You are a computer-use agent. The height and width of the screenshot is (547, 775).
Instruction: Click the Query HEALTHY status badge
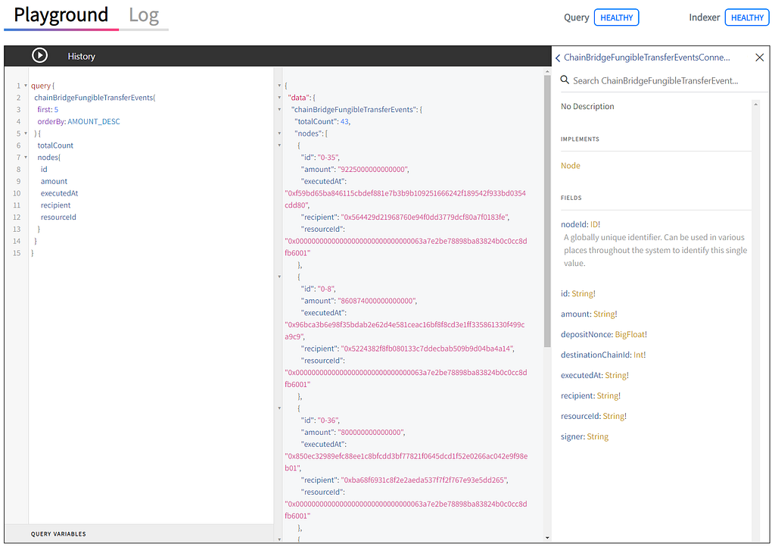pyautogui.click(x=616, y=17)
